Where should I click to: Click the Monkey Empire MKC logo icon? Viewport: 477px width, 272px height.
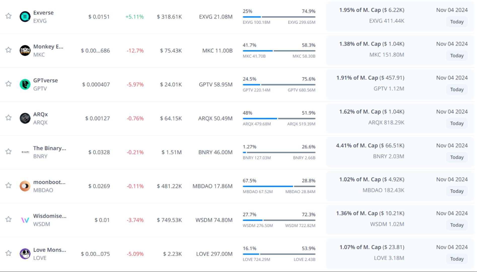[x=25, y=51]
